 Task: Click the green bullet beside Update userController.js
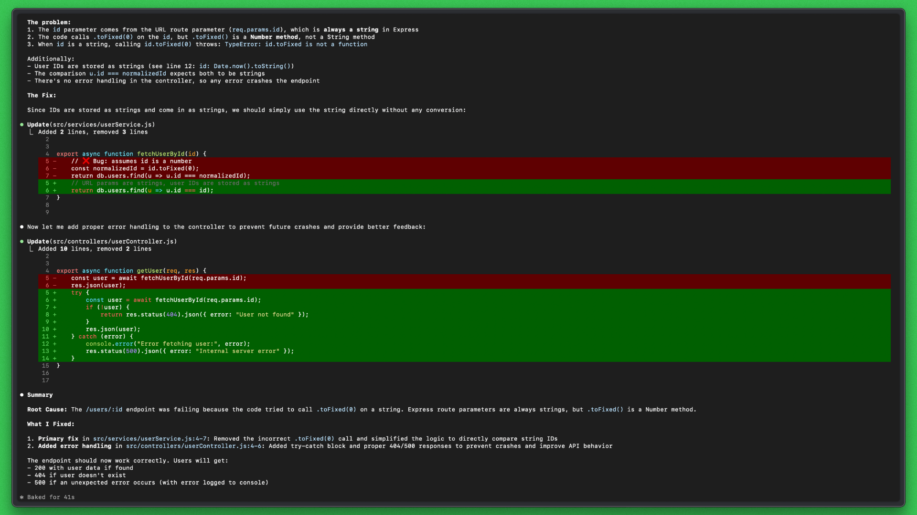point(22,241)
